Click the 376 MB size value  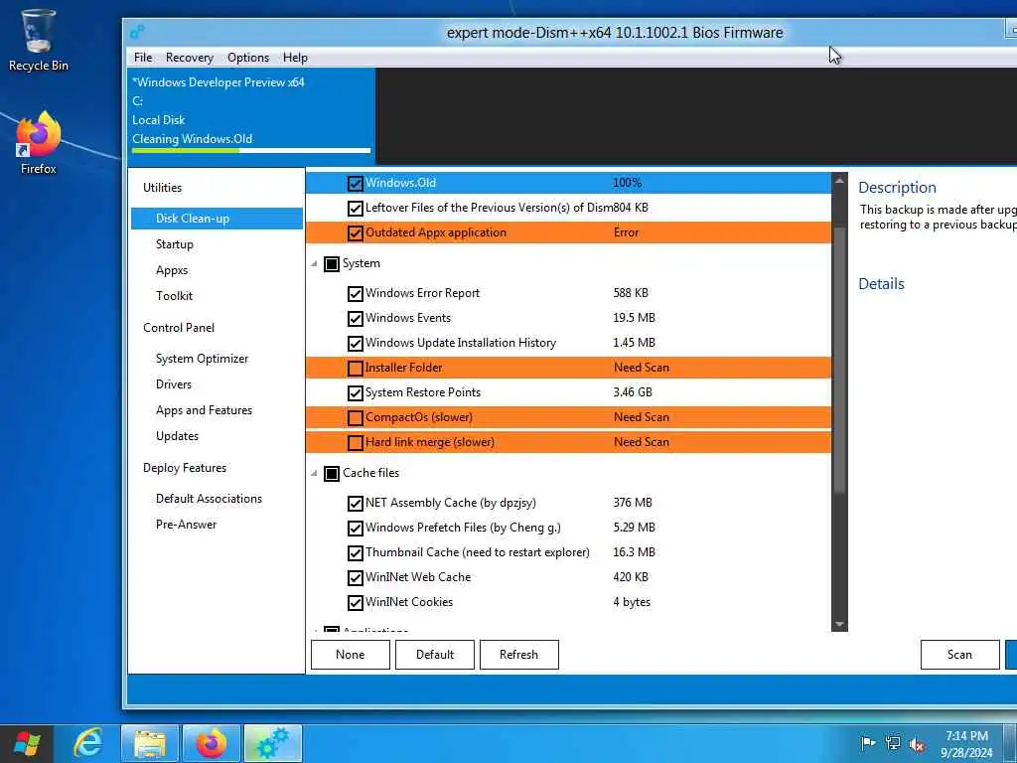tap(633, 502)
